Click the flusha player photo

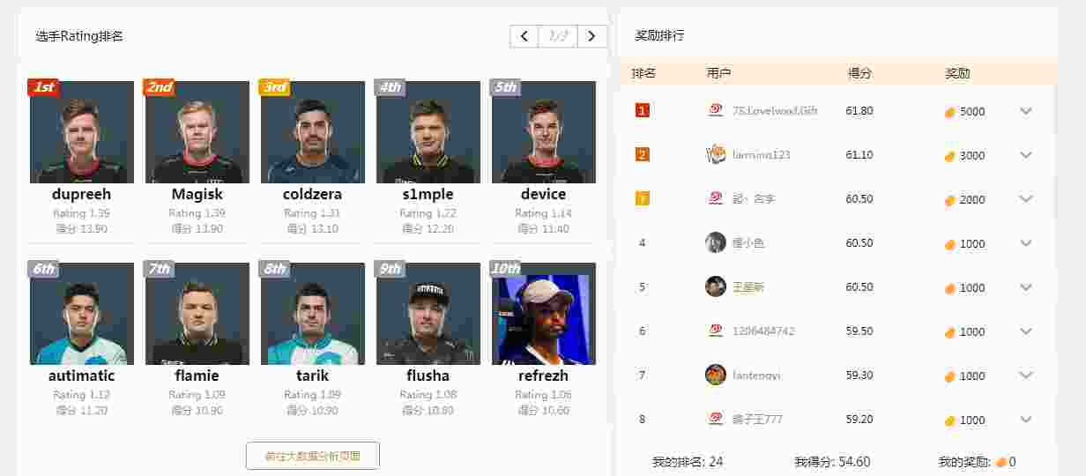point(428,314)
